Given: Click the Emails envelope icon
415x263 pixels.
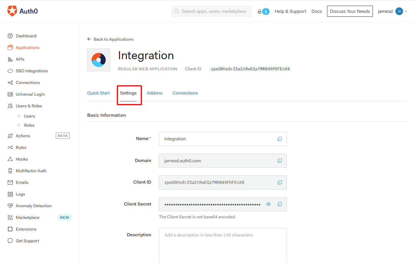Looking at the screenshot, I should 10,182.
